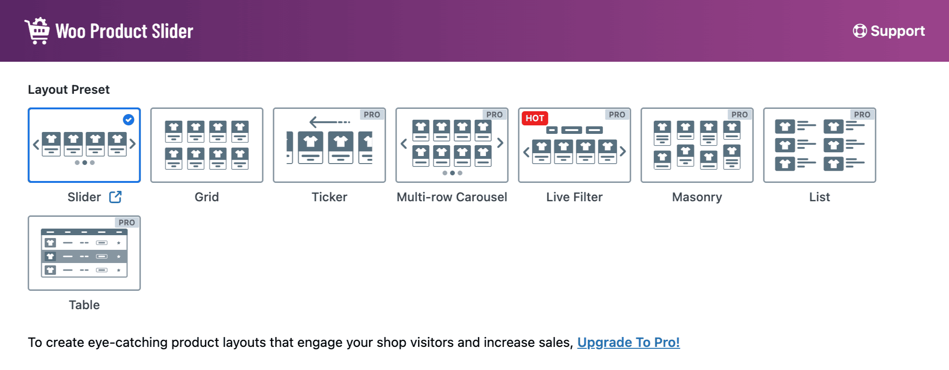Image resolution: width=949 pixels, height=370 pixels.
Task: Select the Multi-row Carousel layout
Action: [452, 145]
